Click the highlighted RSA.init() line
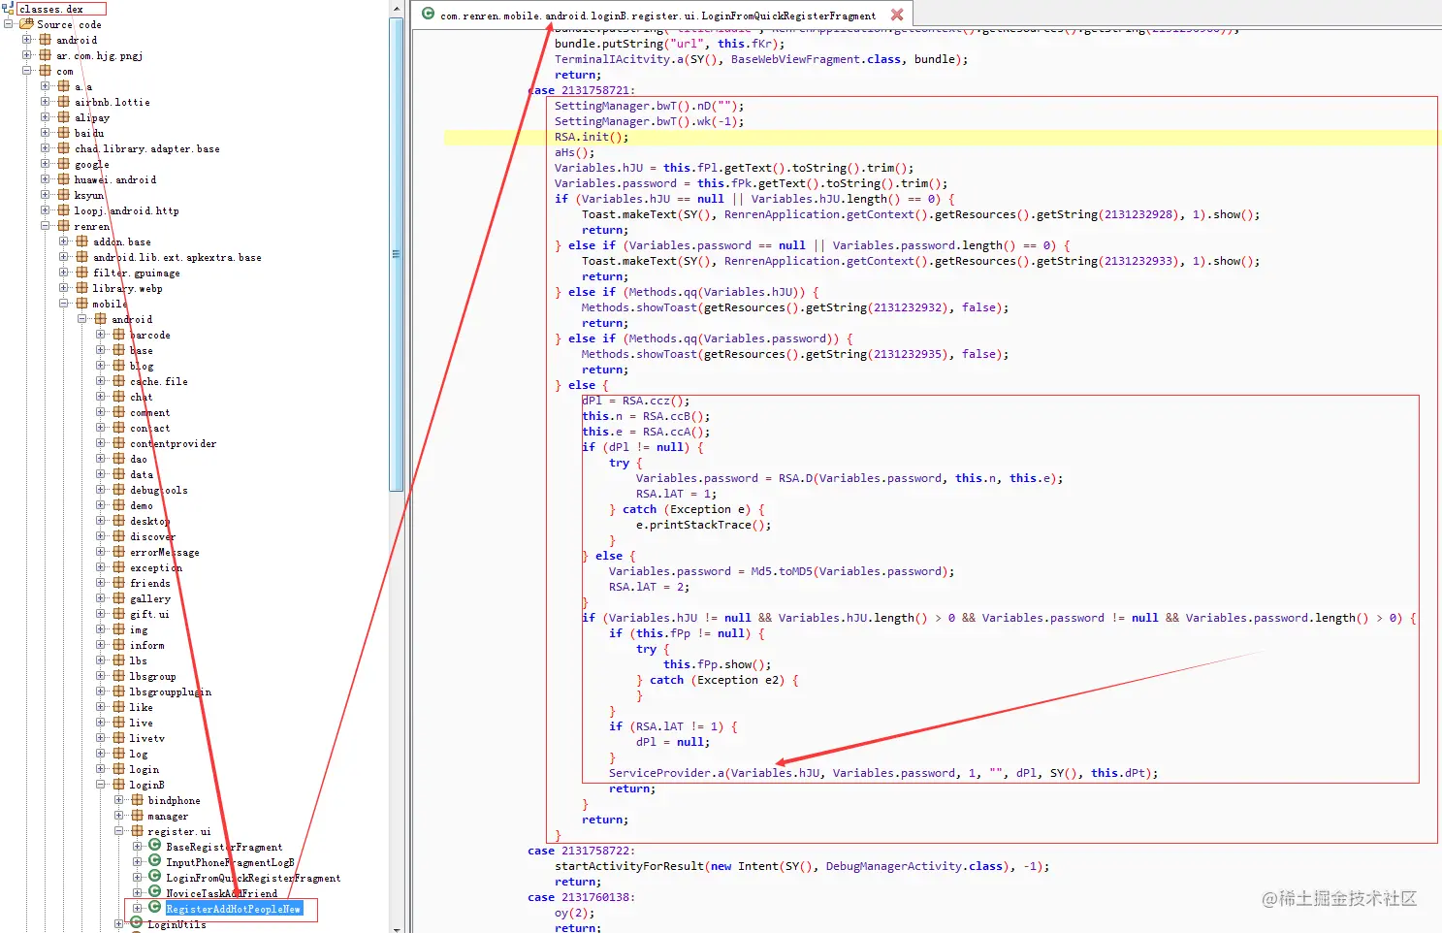This screenshot has width=1442, height=933. pyautogui.click(x=942, y=137)
